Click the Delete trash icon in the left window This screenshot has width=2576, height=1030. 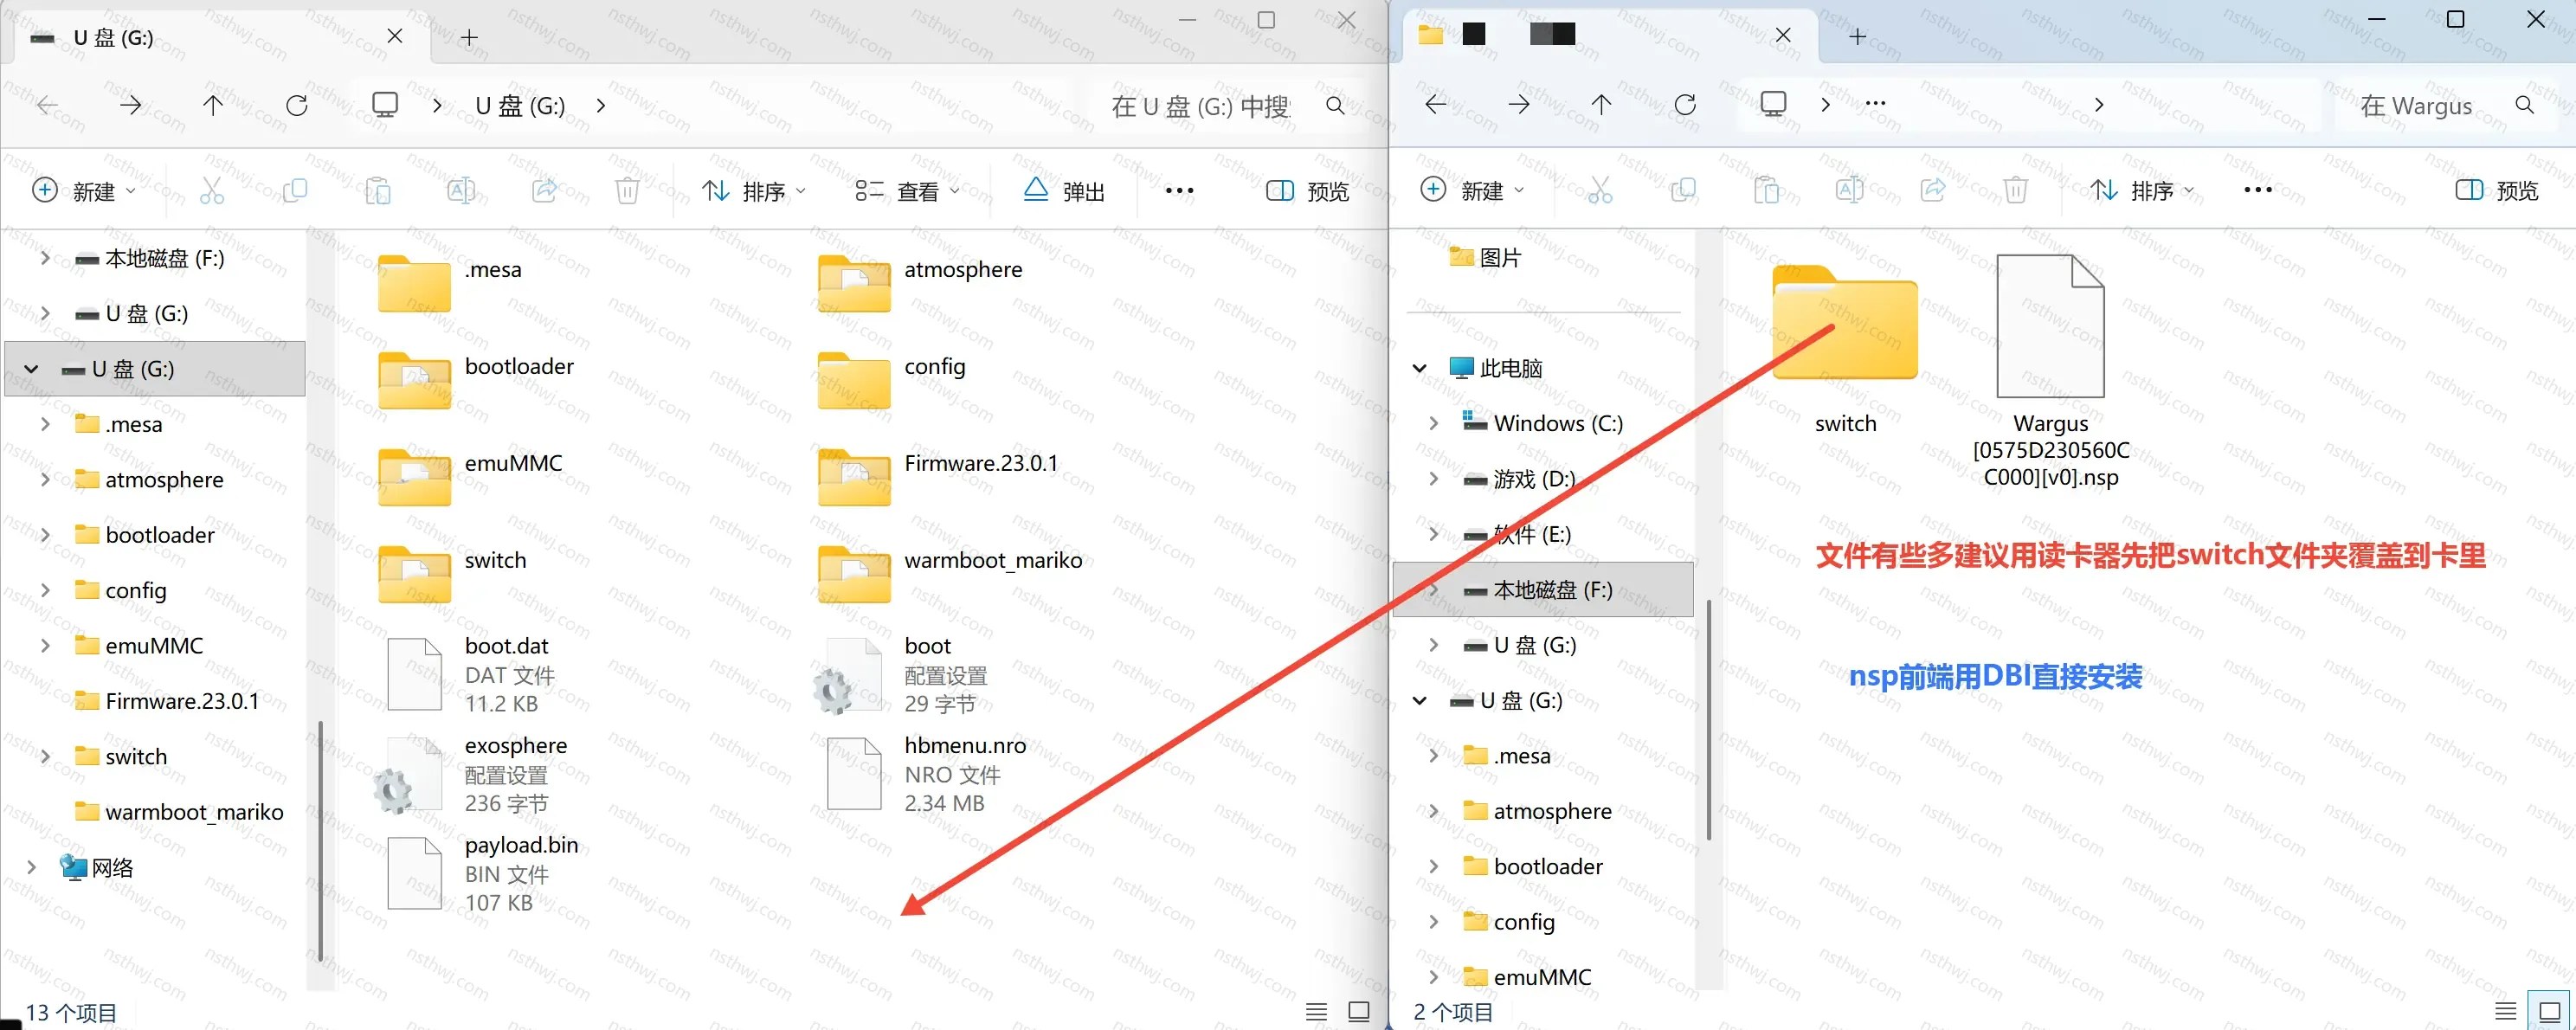tap(627, 190)
